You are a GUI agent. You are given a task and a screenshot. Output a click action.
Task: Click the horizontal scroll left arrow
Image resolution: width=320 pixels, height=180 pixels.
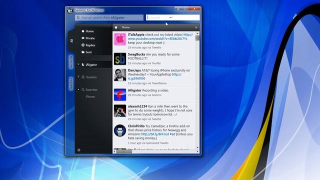point(114,151)
